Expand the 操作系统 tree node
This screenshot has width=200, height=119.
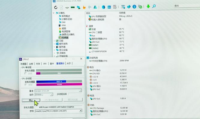point(54,44)
